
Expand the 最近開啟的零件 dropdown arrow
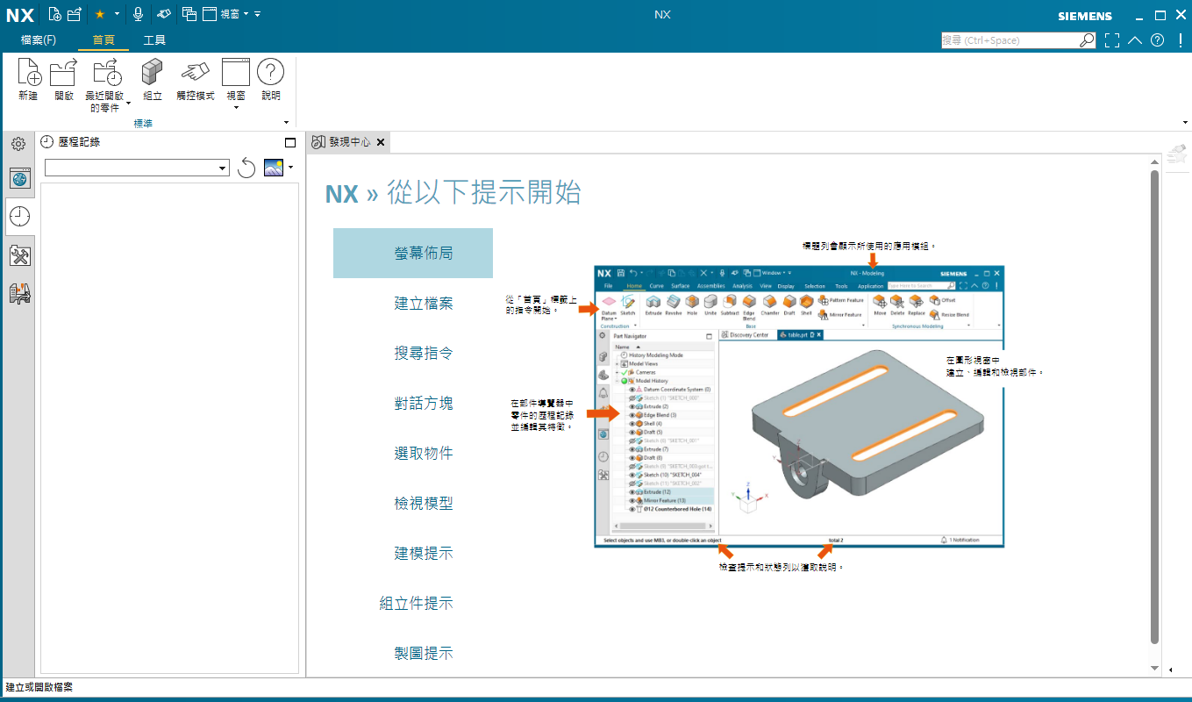coord(128,102)
